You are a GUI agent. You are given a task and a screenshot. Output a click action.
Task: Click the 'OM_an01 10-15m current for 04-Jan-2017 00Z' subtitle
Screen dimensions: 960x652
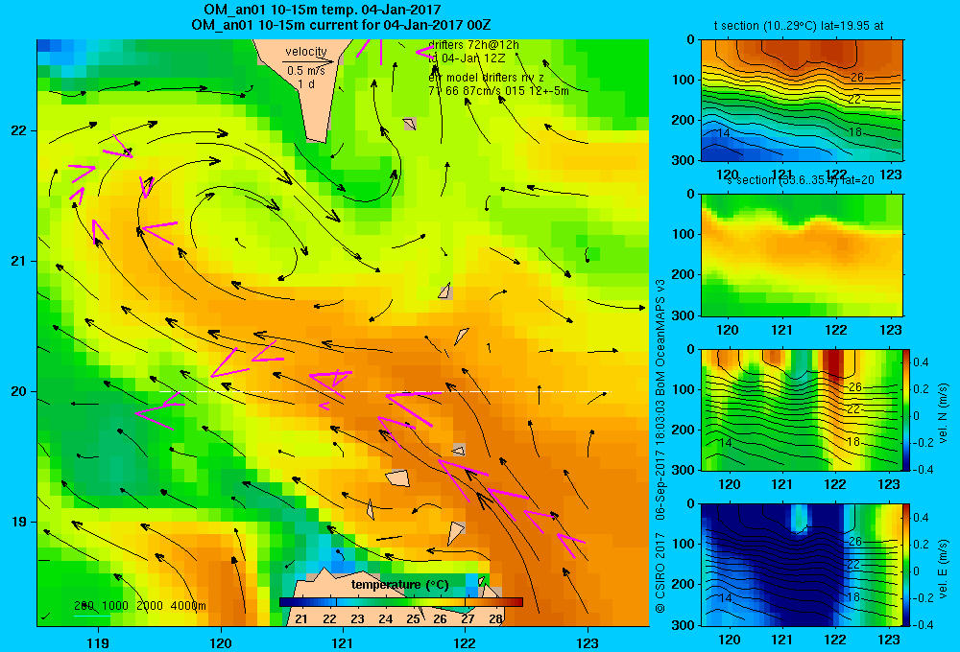pos(341,25)
